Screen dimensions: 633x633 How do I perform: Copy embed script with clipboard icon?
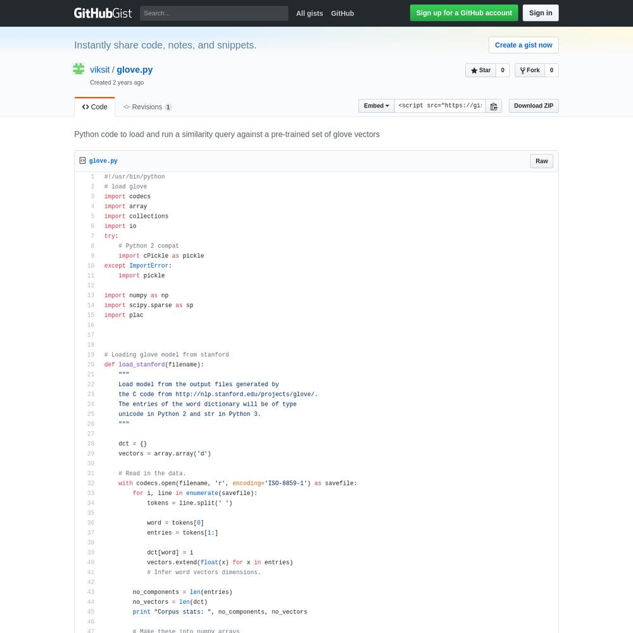493,106
